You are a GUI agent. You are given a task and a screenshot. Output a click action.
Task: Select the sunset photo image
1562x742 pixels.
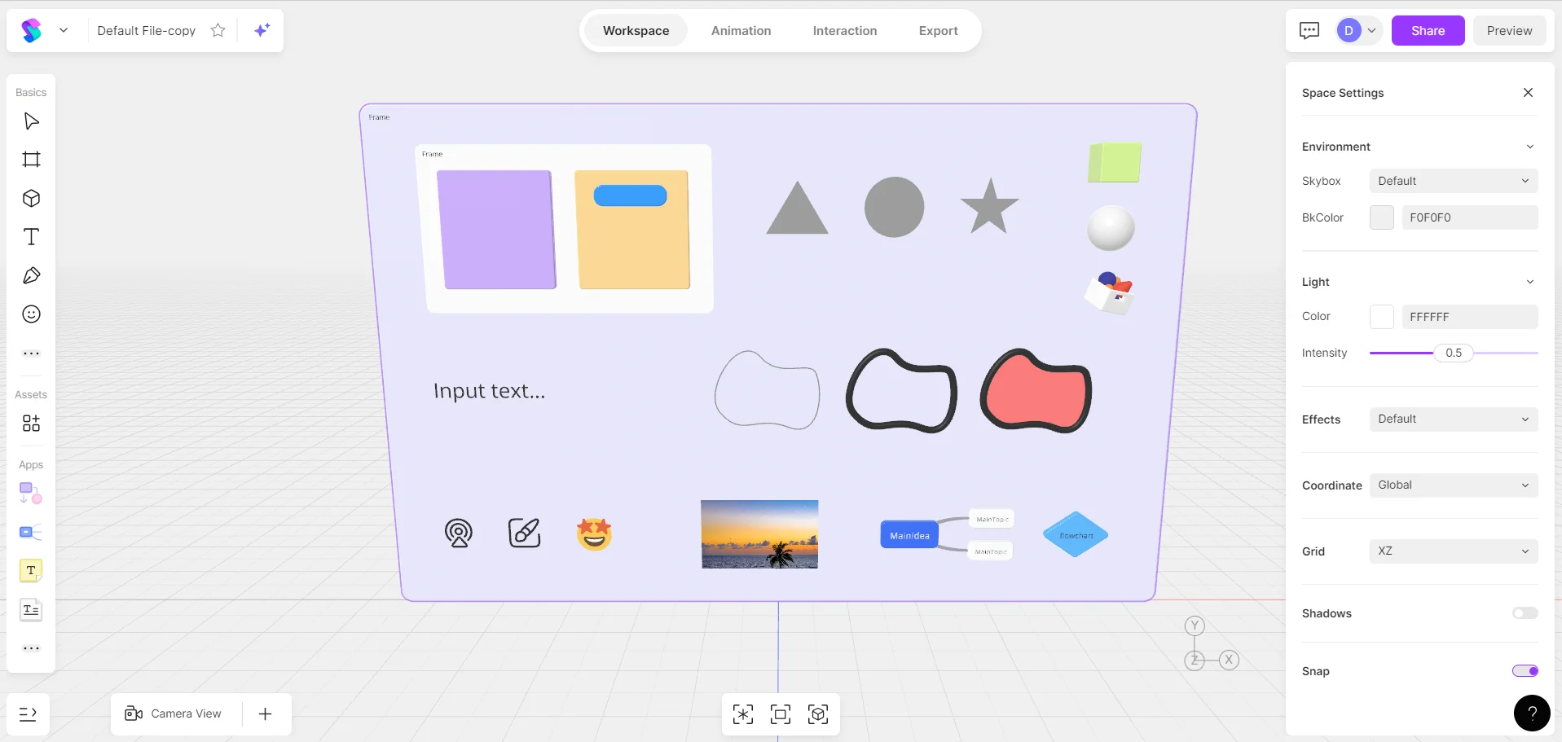click(x=759, y=534)
